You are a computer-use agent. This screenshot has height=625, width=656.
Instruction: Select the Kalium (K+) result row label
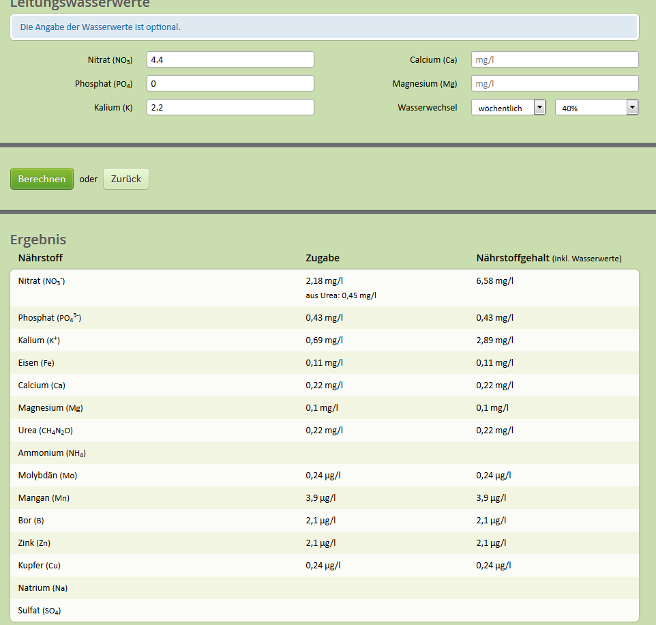point(39,340)
